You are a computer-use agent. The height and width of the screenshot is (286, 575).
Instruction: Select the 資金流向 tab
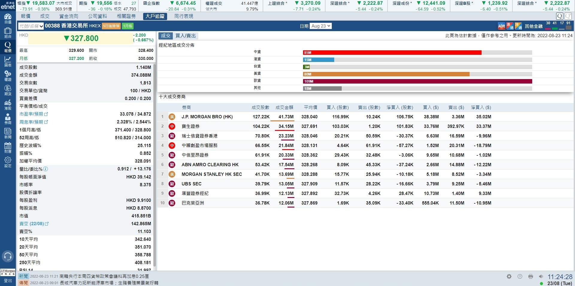tap(69, 16)
